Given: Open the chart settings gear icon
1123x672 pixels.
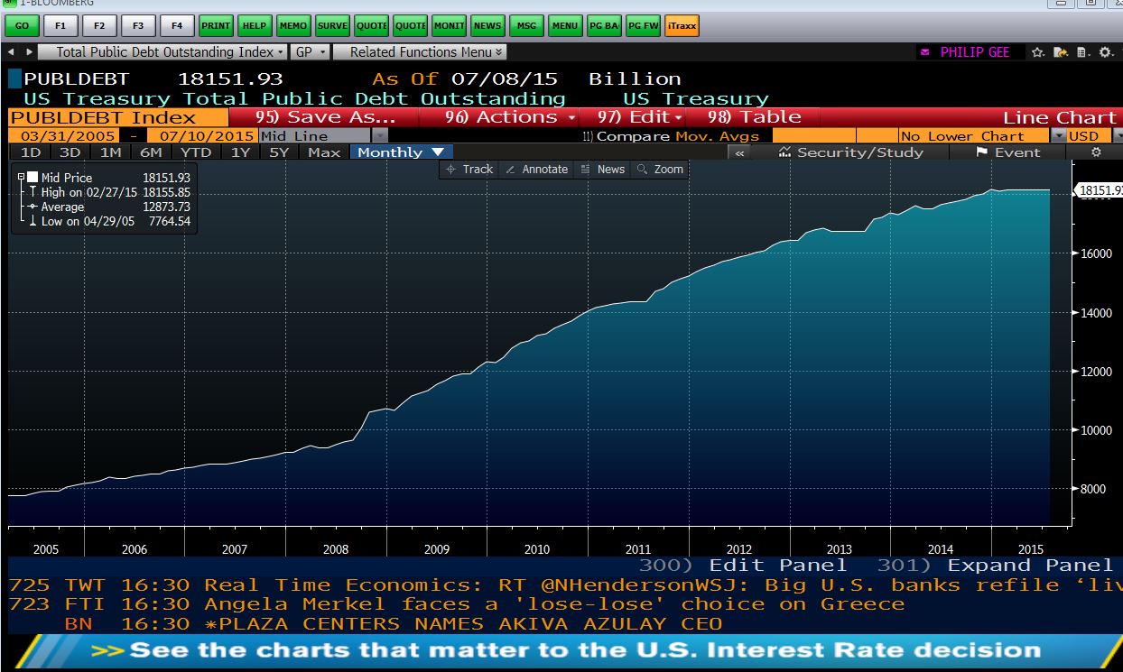Looking at the screenshot, I should pyautogui.click(x=1096, y=152).
